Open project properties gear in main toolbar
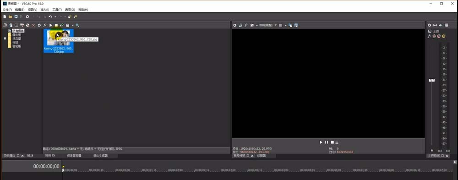 point(27,17)
